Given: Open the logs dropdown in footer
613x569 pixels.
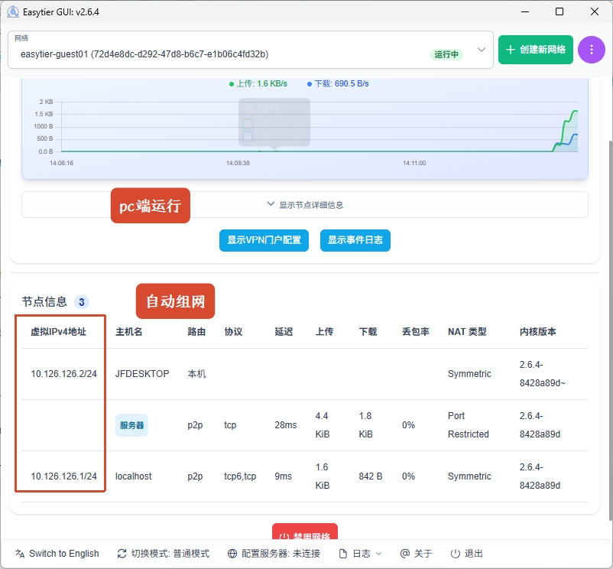Looking at the screenshot, I should [360, 554].
